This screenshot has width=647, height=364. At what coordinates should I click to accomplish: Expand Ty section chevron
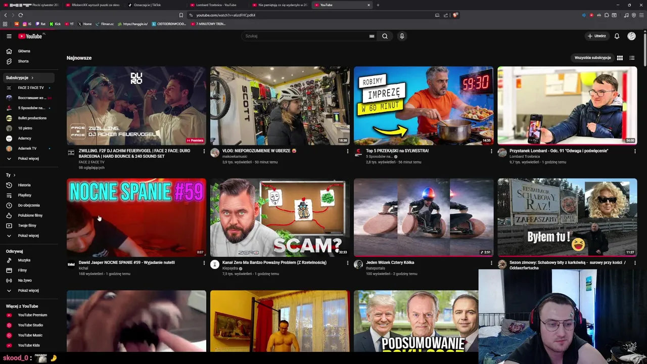[14, 175]
